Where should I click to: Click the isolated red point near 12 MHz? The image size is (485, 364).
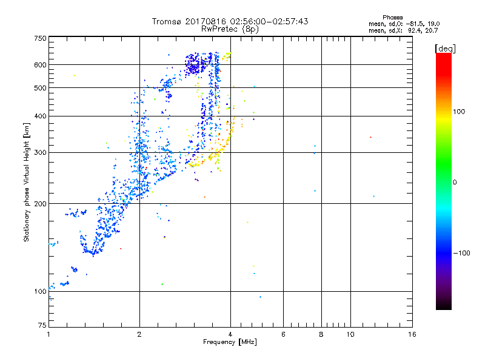(x=370, y=137)
